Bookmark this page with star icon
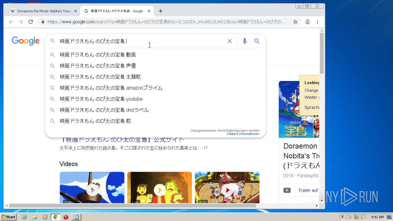Viewport: 393px width, 221px height. click(295, 22)
